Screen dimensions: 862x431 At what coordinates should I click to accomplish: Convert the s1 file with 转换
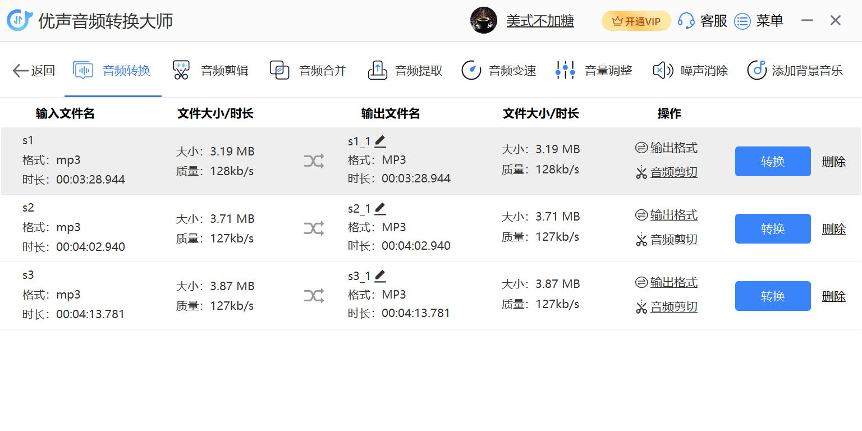click(x=772, y=162)
